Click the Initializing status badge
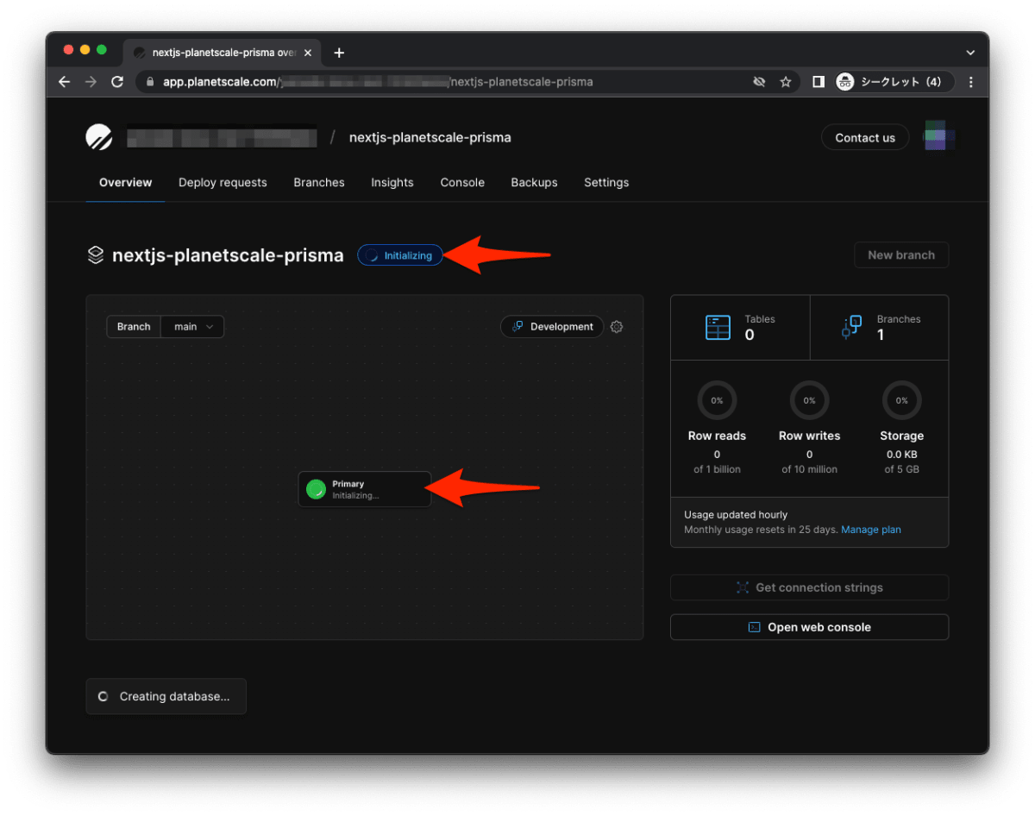This screenshot has height=816, width=1035. (x=400, y=255)
